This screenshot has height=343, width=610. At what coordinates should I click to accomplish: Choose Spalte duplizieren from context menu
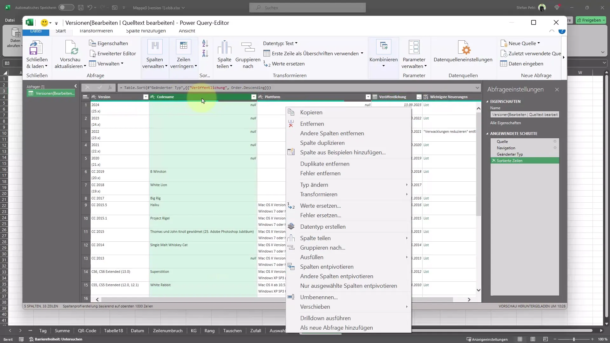[349, 143]
